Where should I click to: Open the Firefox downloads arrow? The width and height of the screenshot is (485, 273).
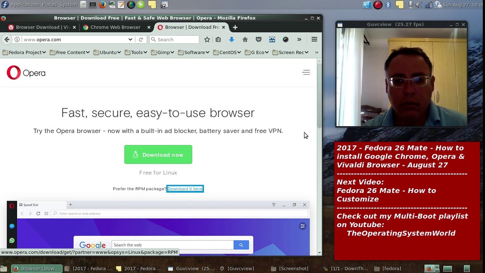tap(232, 39)
